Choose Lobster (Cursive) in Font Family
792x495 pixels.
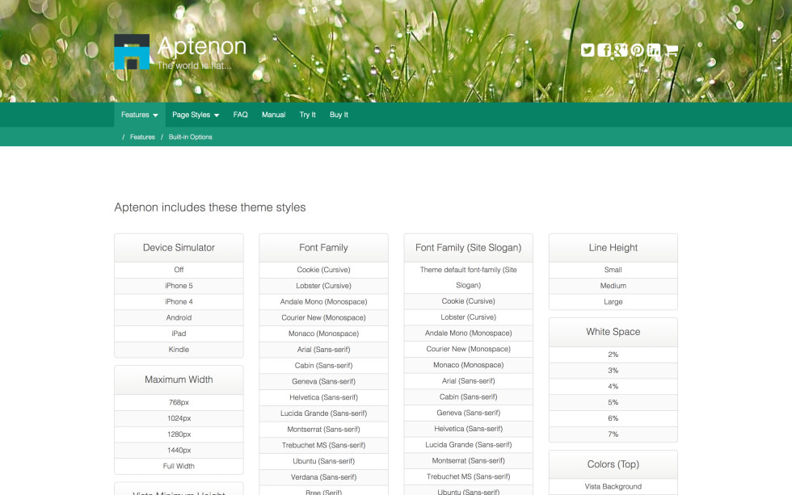click(324, 286)
